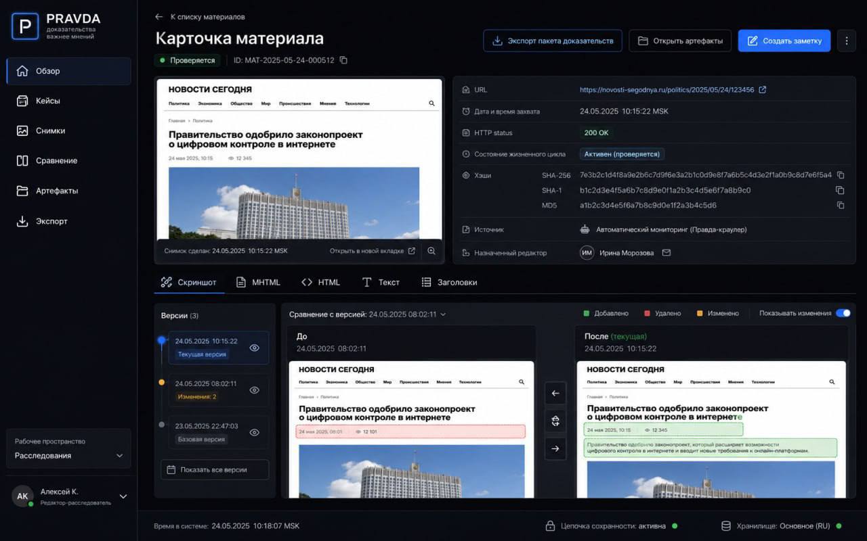Select the current version marker on the timeline

coord(161,340)
